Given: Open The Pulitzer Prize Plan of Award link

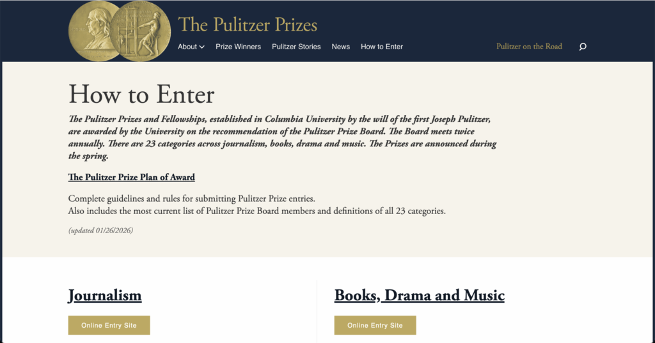Looking at the screenshot, I should point(132,177).
